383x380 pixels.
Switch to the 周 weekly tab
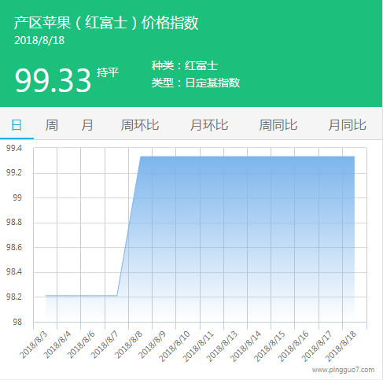[52, 125]
